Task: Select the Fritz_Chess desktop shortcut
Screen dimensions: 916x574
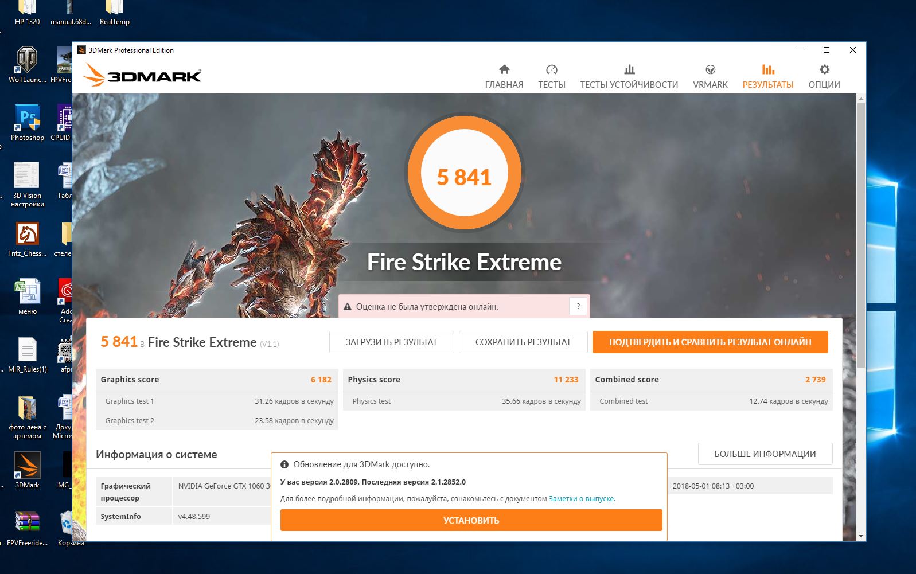Action: tap(27, 239)
